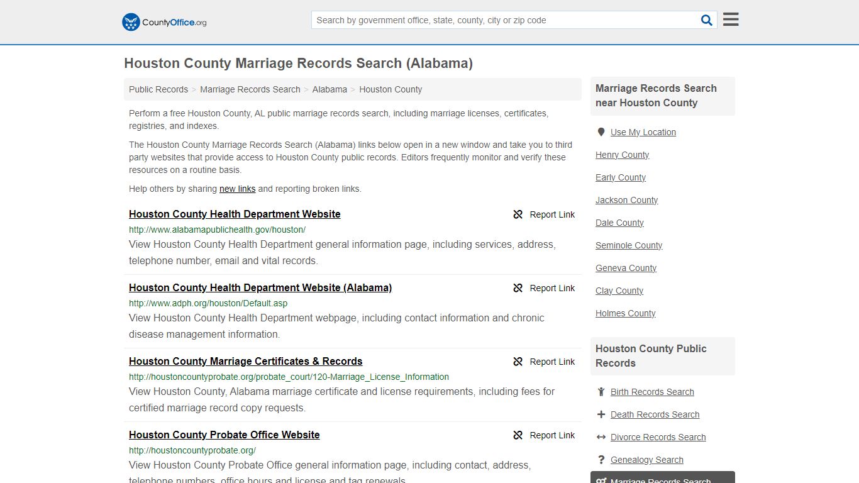Open Genealogy Search link
Screen dimensions: 859x483
point(647,460)
